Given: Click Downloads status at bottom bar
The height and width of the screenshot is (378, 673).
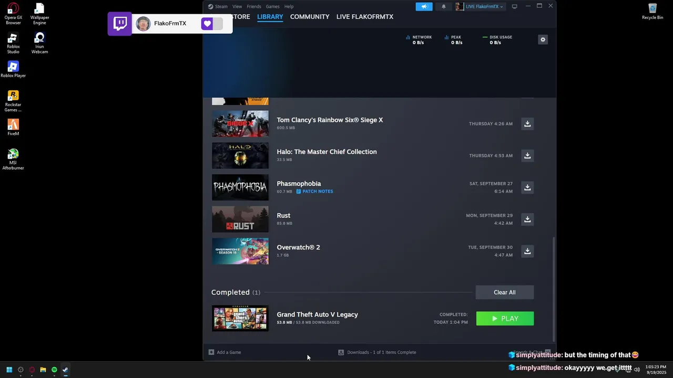Looking at the screenshot, I should 377,352.
